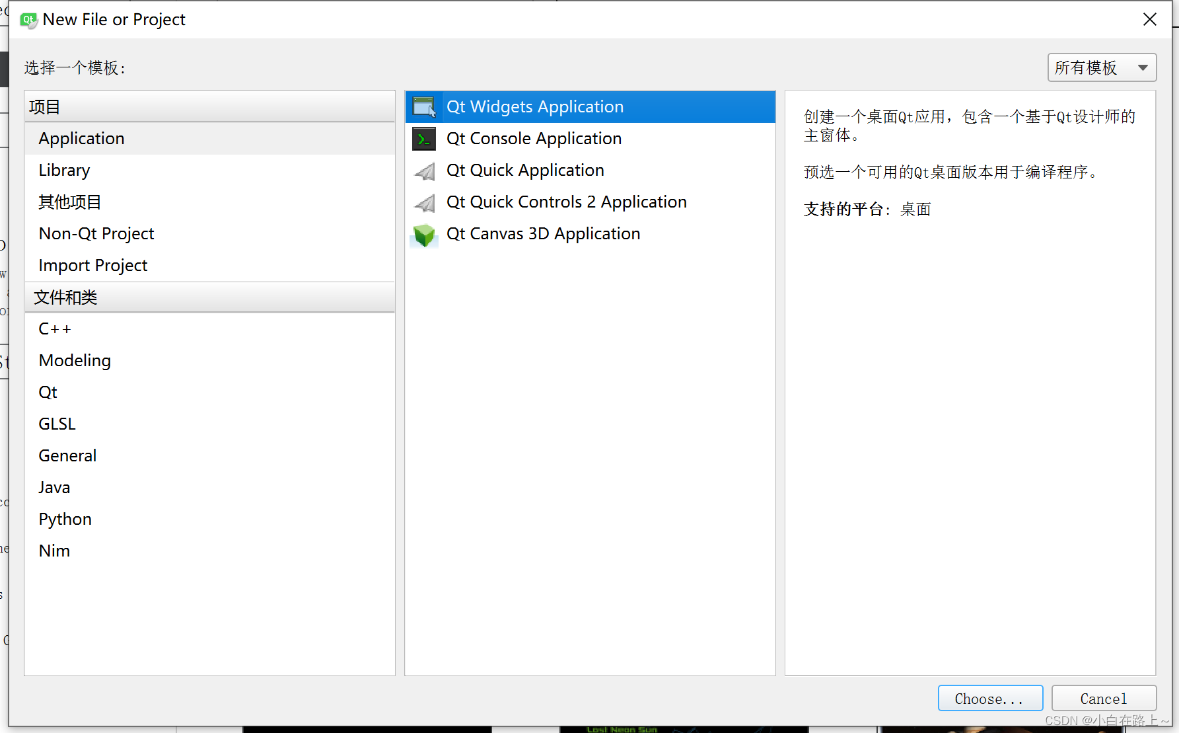Viewport: 1179px width, 733px height.
Task: Select the Nim files category
Action: (x=209, y=551)
